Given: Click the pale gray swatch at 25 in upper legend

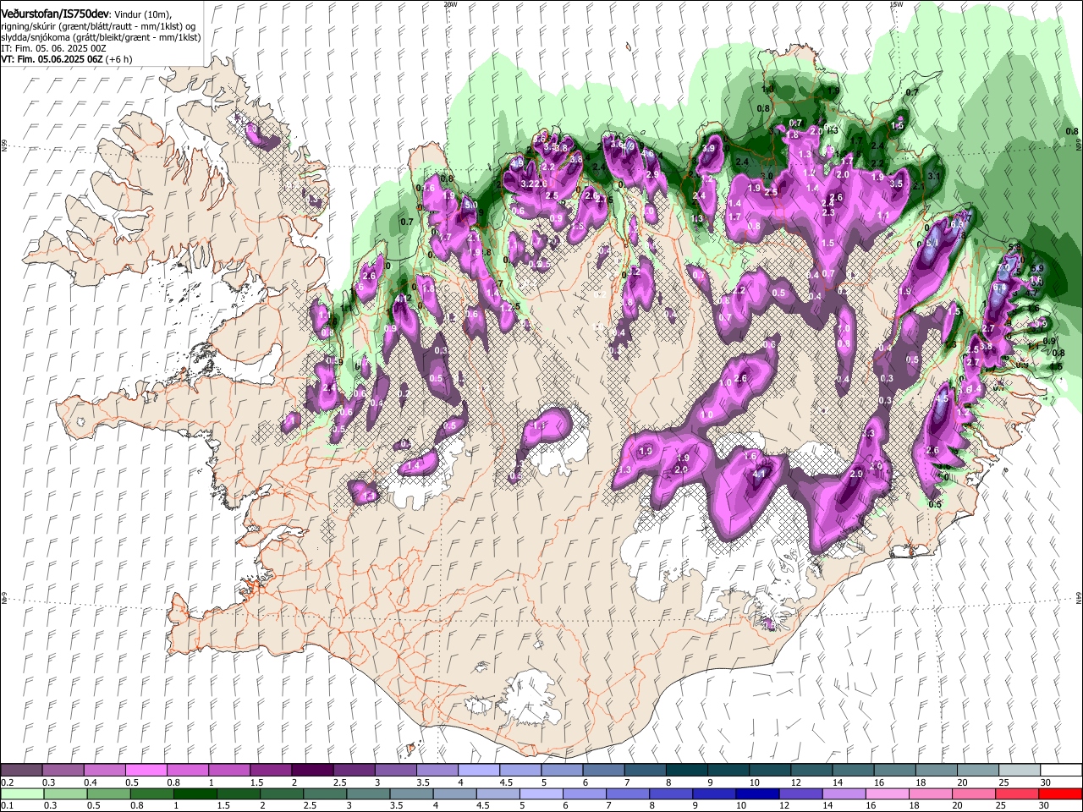Looking at the screenshot, I should 1019,770.
